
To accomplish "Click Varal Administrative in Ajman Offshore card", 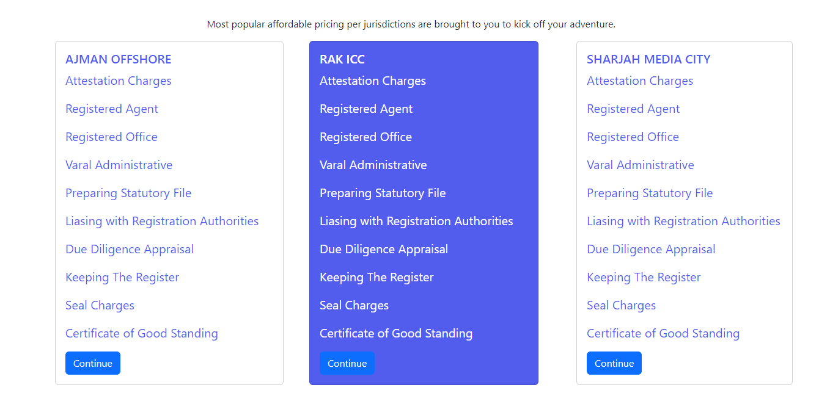I will pyautogui.click(x=119, y=165).
